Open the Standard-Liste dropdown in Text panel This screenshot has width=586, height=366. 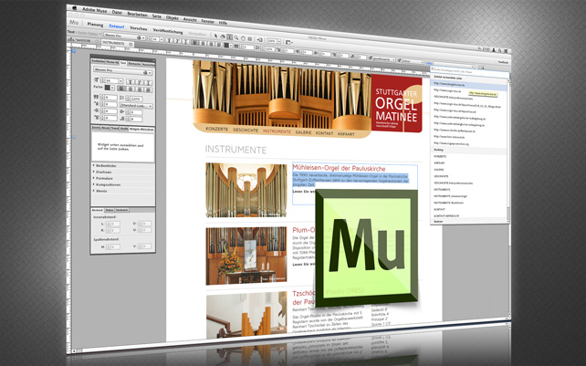click(136, 106)
